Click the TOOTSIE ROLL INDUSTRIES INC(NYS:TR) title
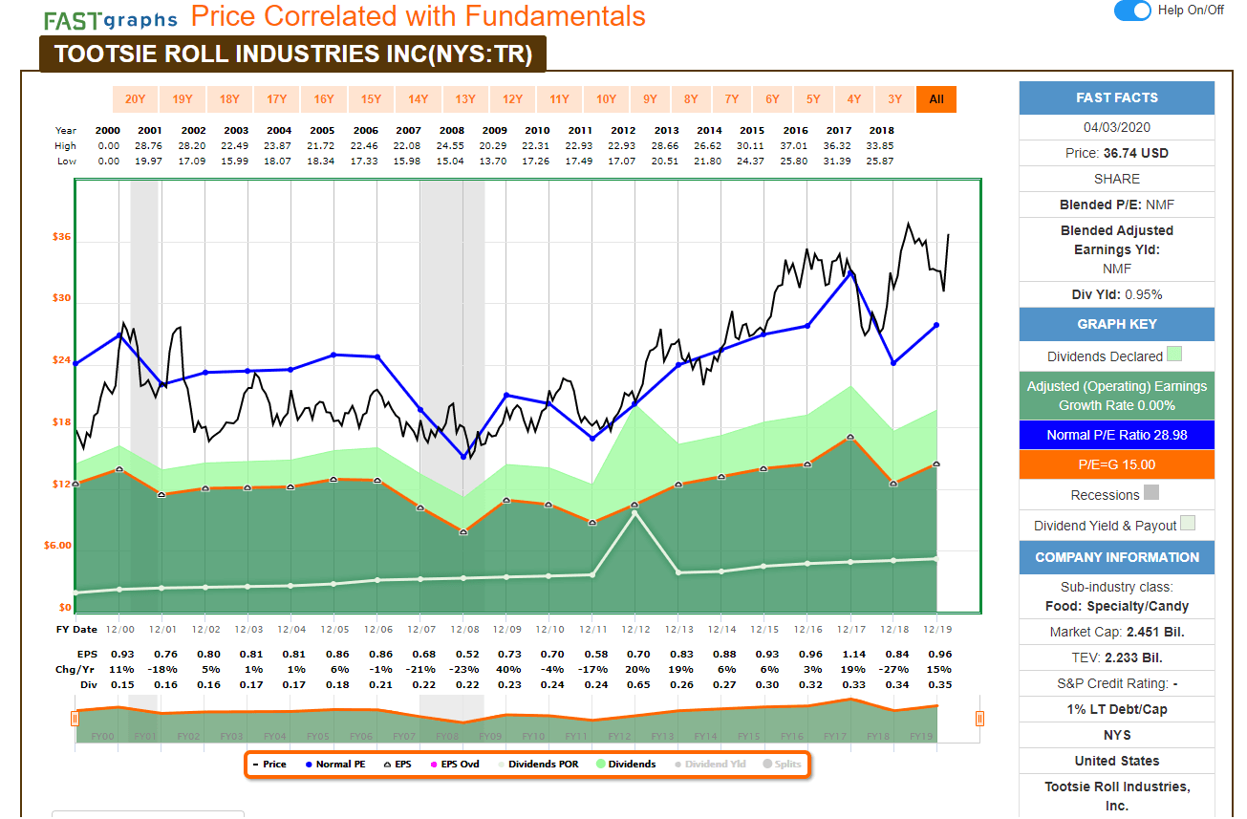Screen dimensions: 1247x819 [x=293, y=54]
